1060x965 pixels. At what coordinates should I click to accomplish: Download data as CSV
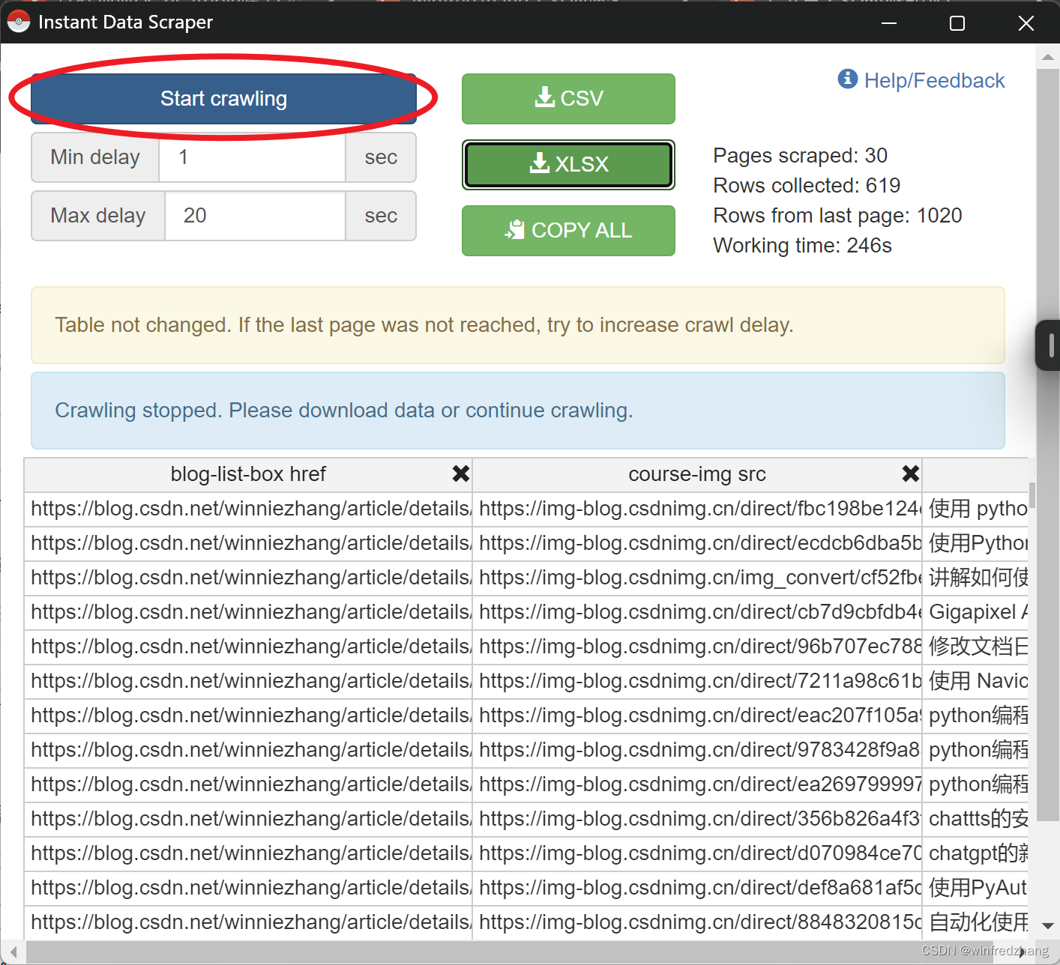pos(568,99)
